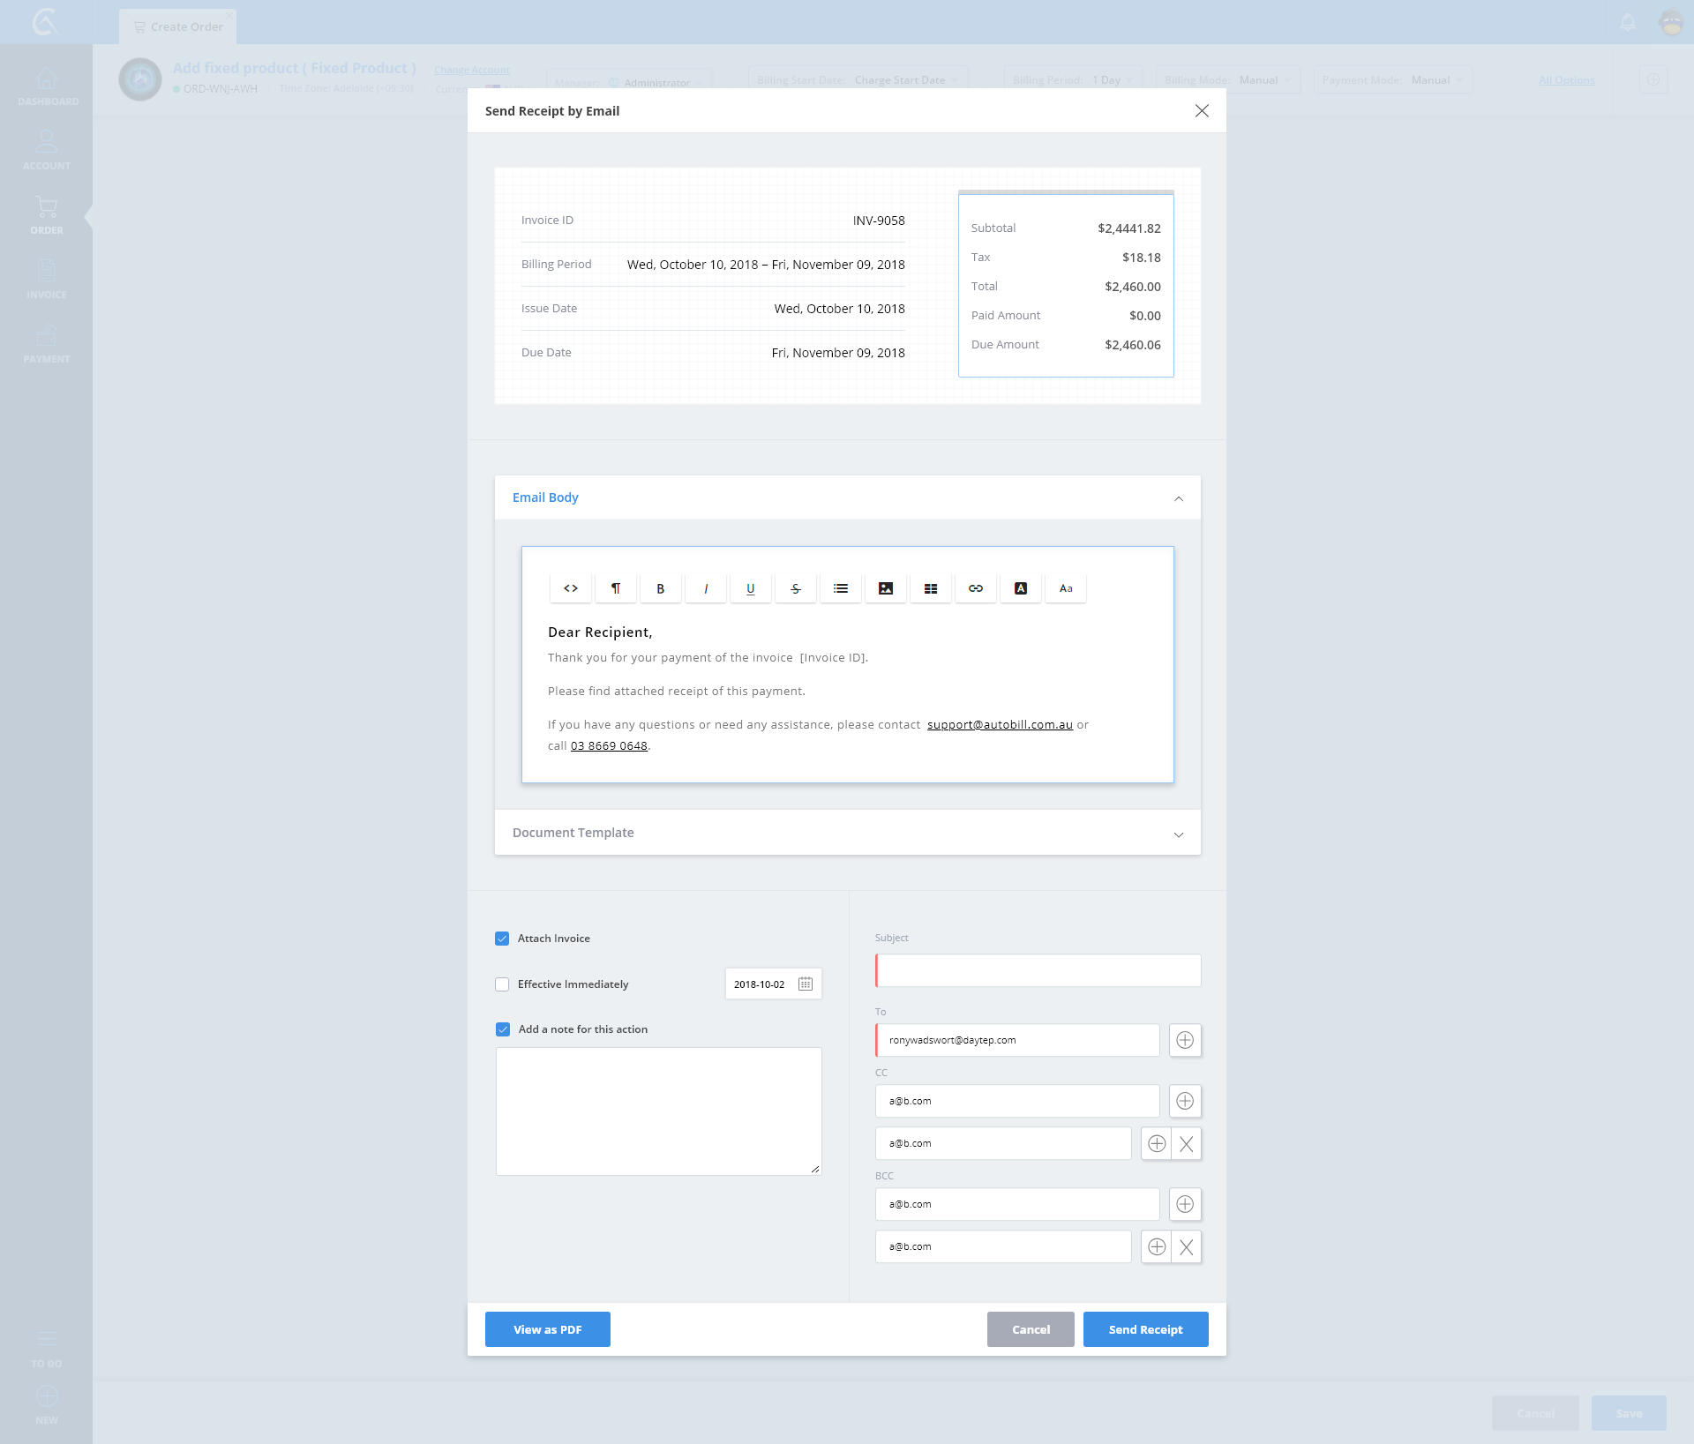1694x1444 pixels.
Task: Insert a bulleted list in editor
Action: click(840, 588)
